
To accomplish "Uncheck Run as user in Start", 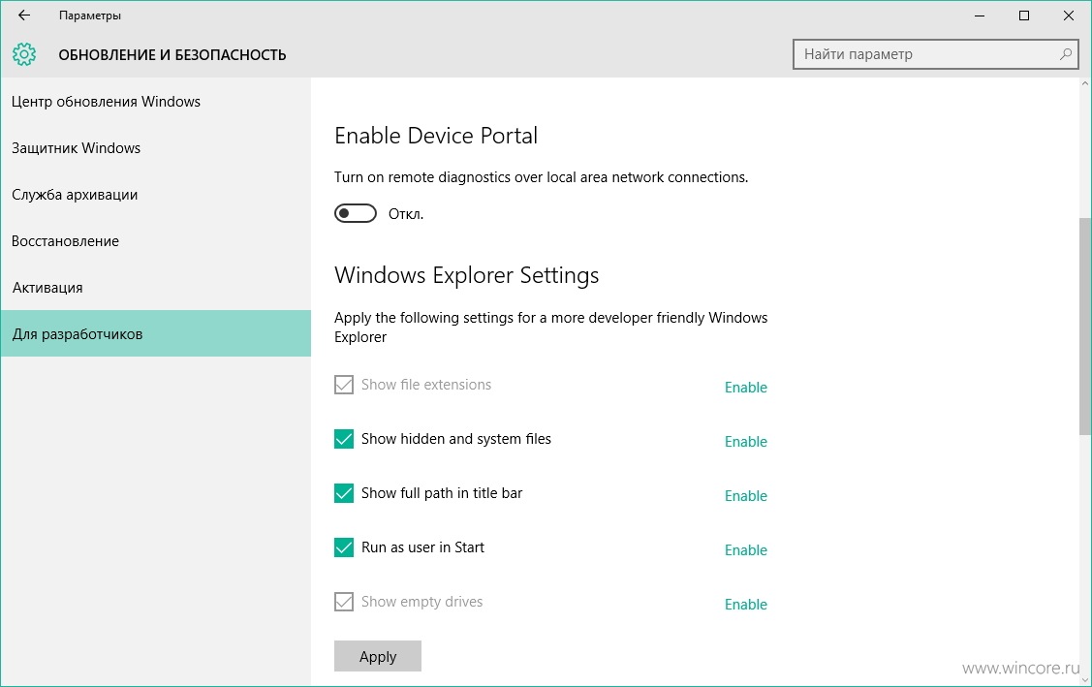I will (344, 547).
